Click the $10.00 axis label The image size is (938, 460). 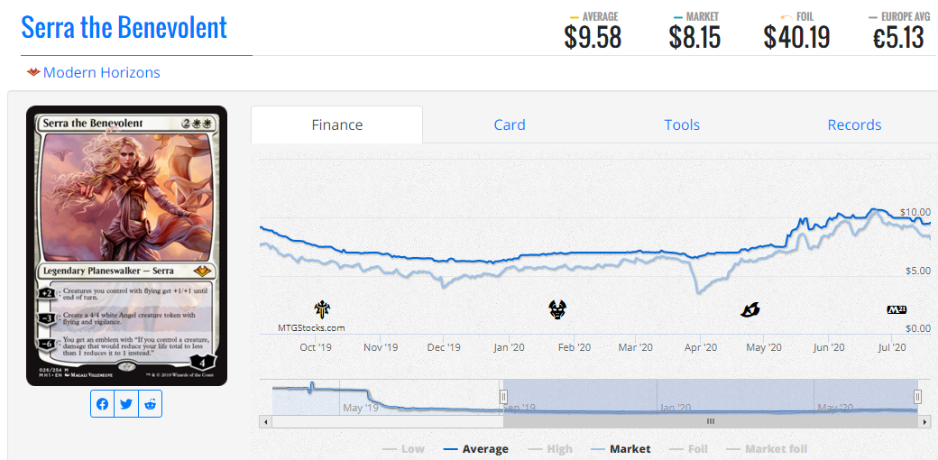915,212
